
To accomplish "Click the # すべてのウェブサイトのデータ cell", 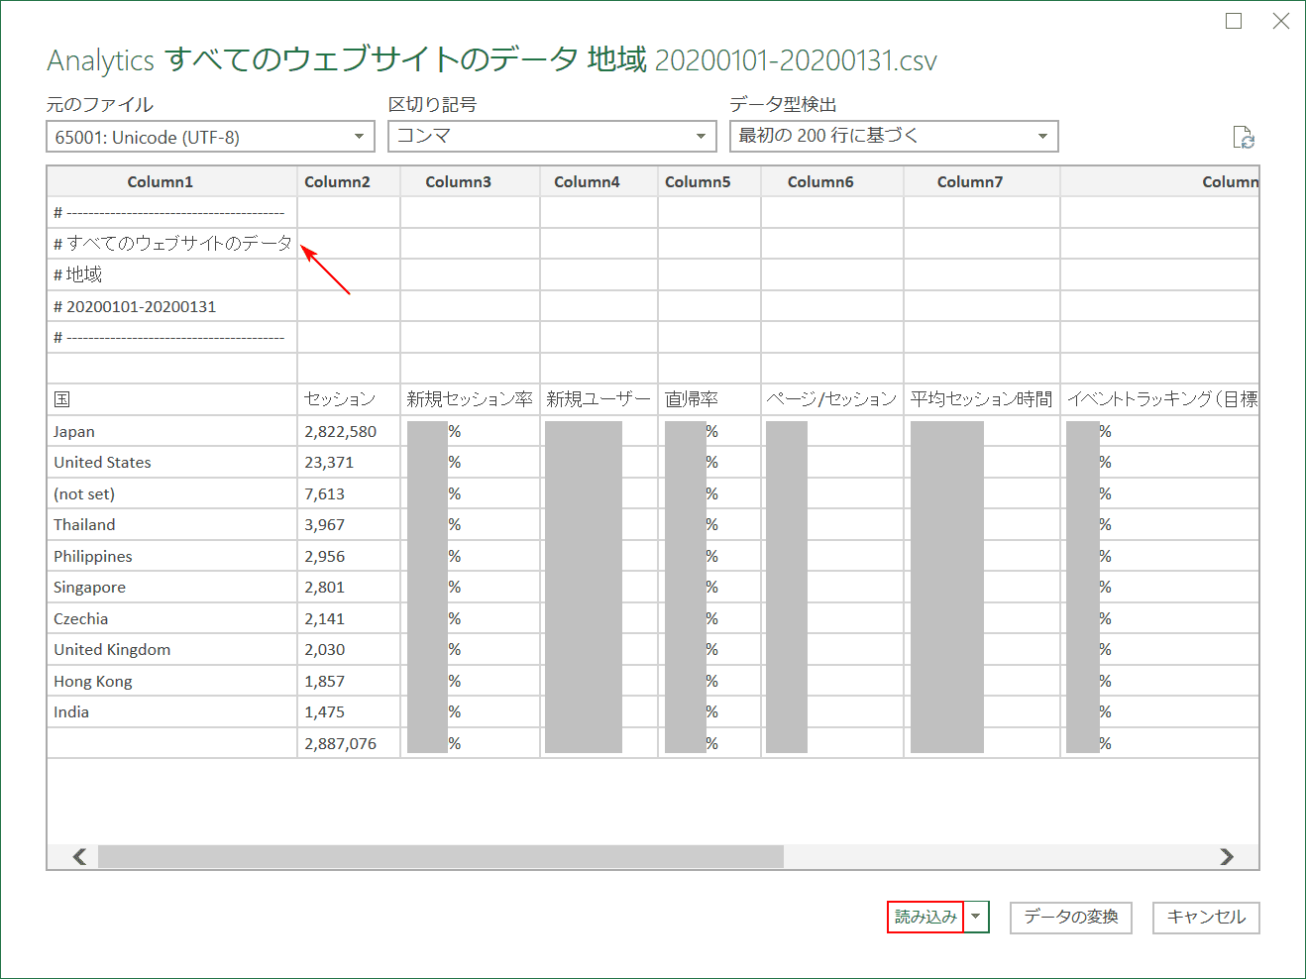I will pos(172,244).
